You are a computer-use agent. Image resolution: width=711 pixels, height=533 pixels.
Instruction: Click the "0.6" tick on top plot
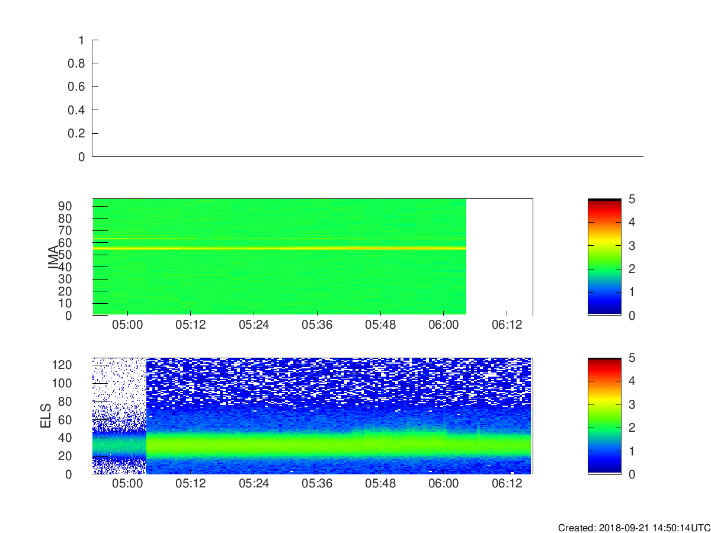coord(78,87)
